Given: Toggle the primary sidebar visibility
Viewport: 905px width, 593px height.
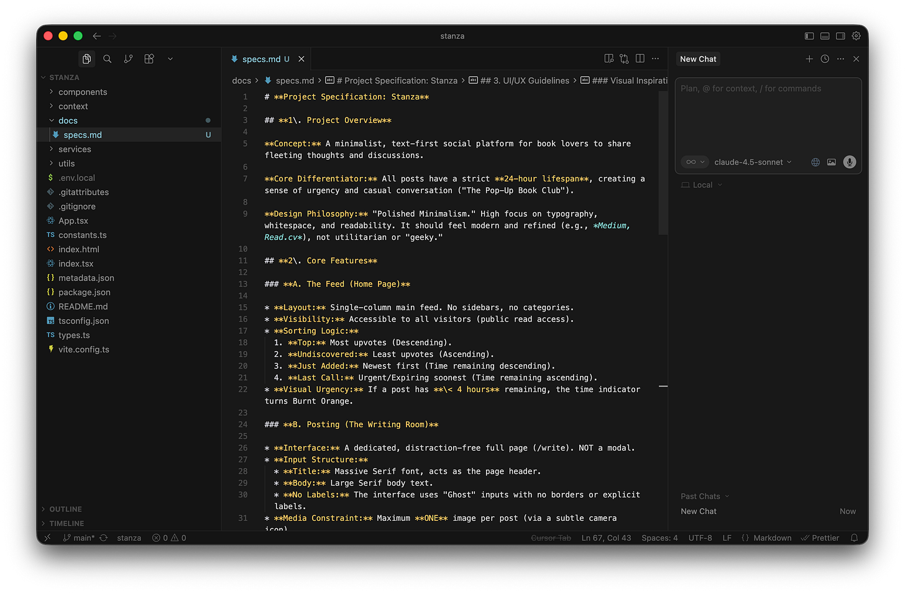Looking at the screenshot, I should pos(809,36).
